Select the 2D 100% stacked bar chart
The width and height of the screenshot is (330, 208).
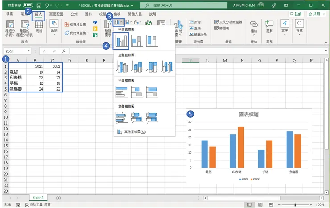click(x=152, y=92)
